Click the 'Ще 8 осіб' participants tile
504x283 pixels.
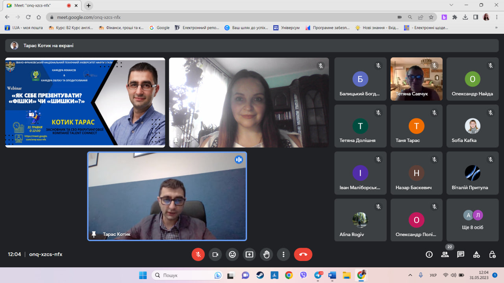[472, 220]
